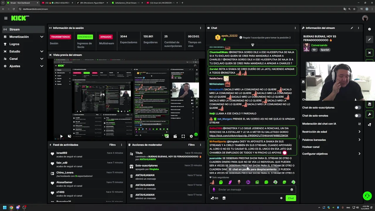
Task: Click the green Chat send button
Action: pos(291,198)
